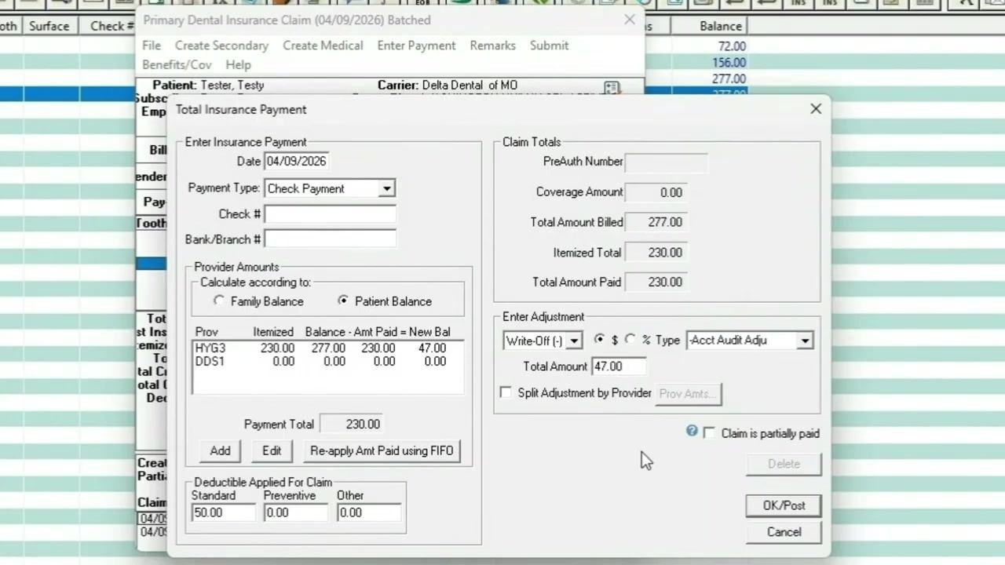The width and height of the screenshot is (1005, 565).
Task: Check Claim is partially paid box
Action: click(710, 433)
